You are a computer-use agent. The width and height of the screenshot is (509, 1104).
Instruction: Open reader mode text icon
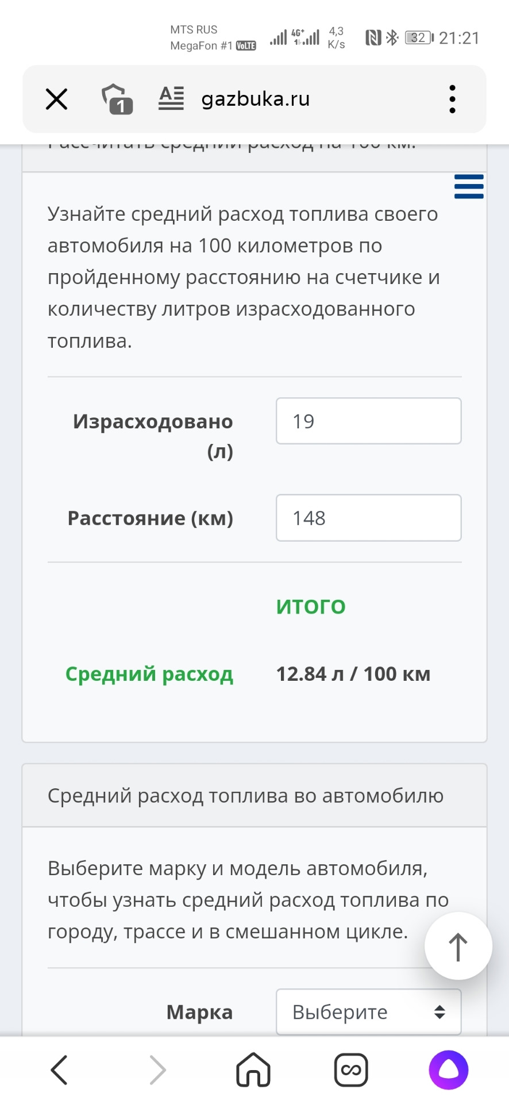pos(171,98)
